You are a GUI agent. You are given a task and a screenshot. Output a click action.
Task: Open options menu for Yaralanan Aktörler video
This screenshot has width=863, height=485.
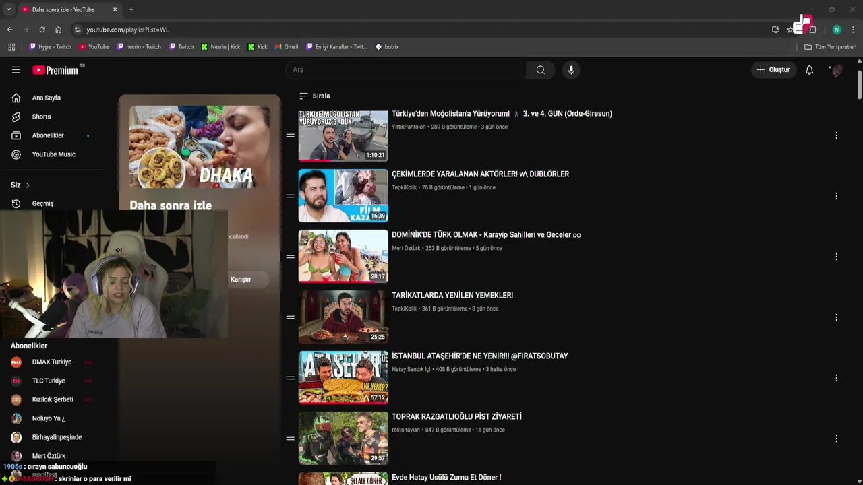[x=836, y=196]
